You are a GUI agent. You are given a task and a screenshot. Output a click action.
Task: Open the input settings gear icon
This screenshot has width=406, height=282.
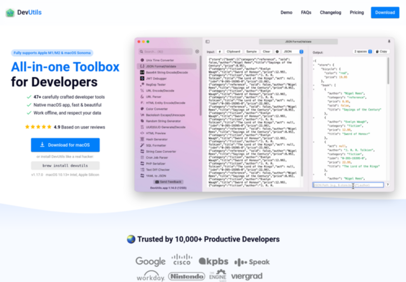coord(277,52)
